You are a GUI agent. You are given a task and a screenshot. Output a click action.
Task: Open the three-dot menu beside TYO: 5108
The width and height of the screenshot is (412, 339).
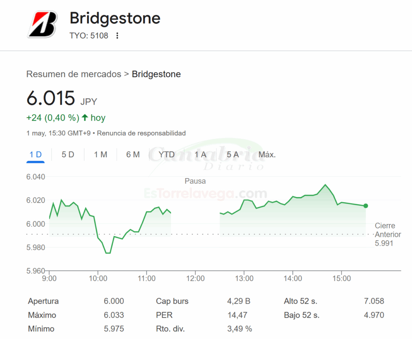pyautogui.click(x=117, y=36)
